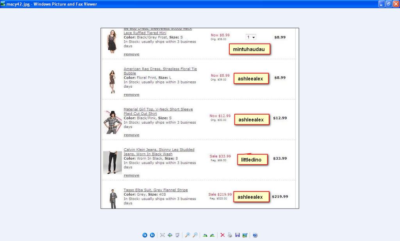The width and height of the screenshot is (400, 241).
Task: Start the slide show
Action: point(177,235)
